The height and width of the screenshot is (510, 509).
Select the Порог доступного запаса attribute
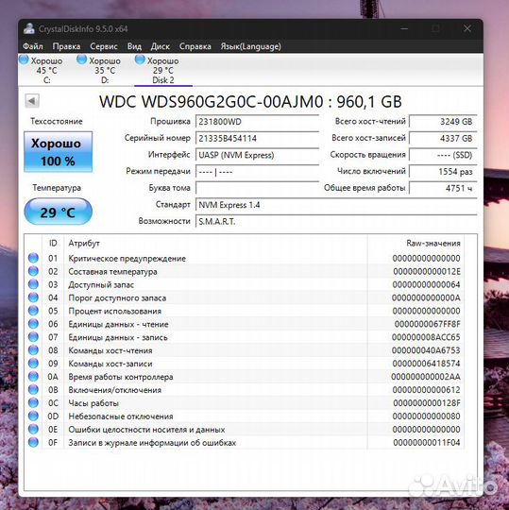[117, 297]
